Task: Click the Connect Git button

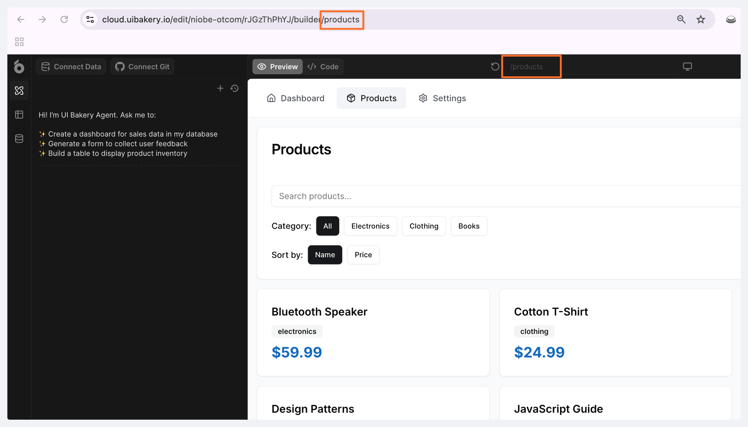Action: click(x=142, y=67)
